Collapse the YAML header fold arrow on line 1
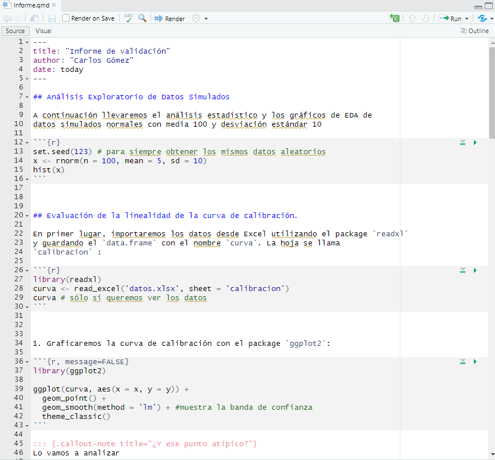 pos(28,42)
